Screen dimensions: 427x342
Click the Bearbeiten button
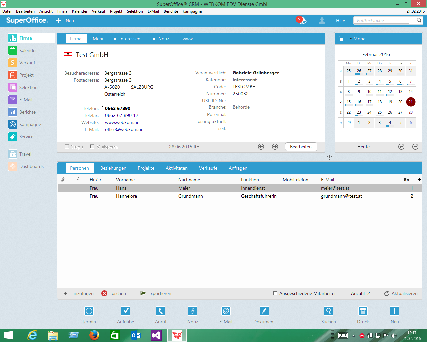[301, 147]
